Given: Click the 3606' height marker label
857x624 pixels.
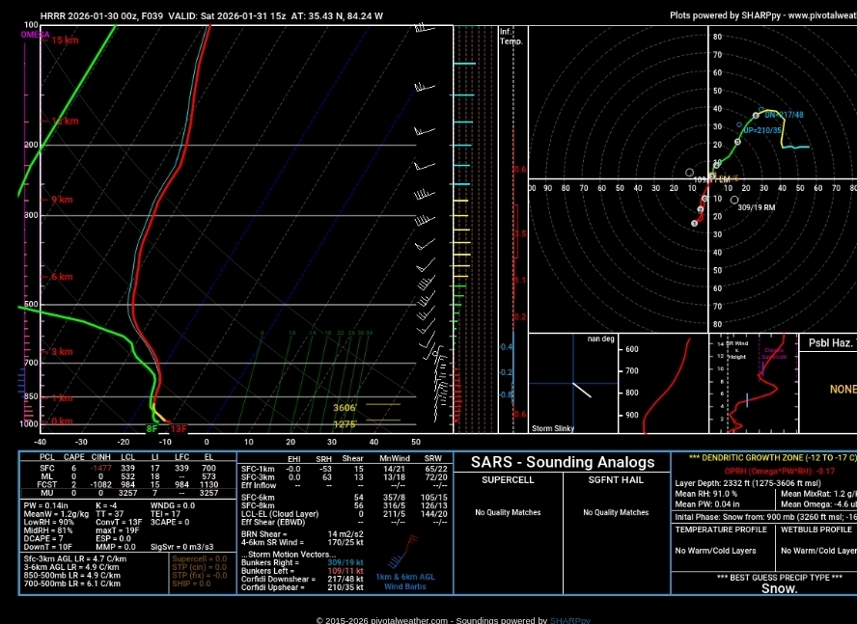Looking at the screenshot, I should [x=346, y=408].
